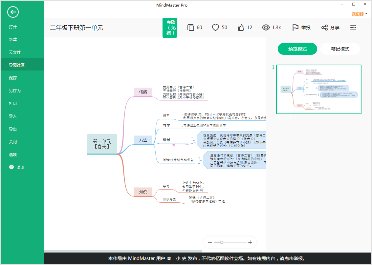The height and width of the screenshot is (265, 372).
Task: Click the flag 举报 report icon
Action: (x=295, y=28)
